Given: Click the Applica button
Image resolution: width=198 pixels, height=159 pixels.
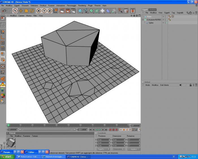Looking at the screenshot, I should (x=134, y=149).
